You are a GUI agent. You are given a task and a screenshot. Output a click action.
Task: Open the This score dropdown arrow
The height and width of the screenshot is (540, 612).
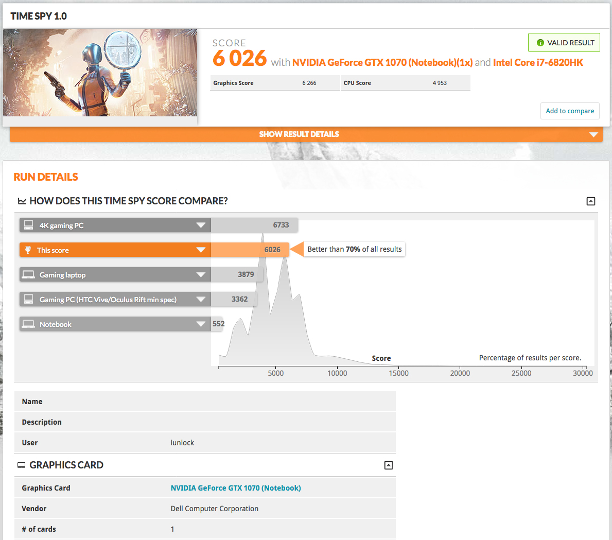coord(201,250)
